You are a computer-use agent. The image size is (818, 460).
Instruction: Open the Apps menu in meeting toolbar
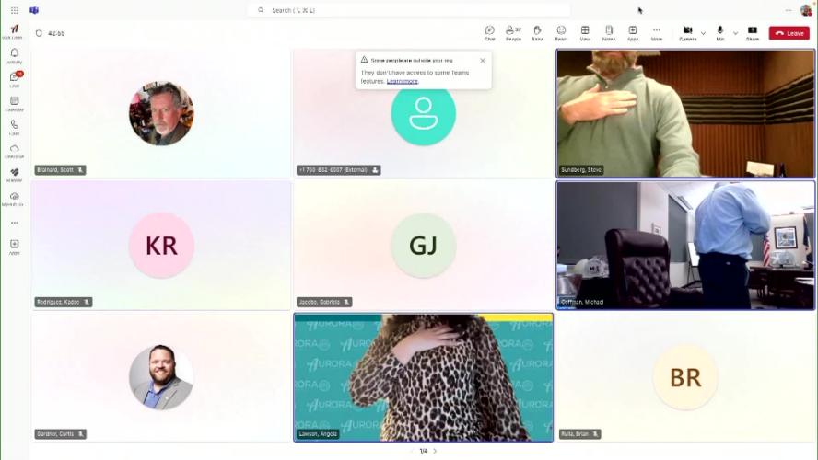coord(633,32)
